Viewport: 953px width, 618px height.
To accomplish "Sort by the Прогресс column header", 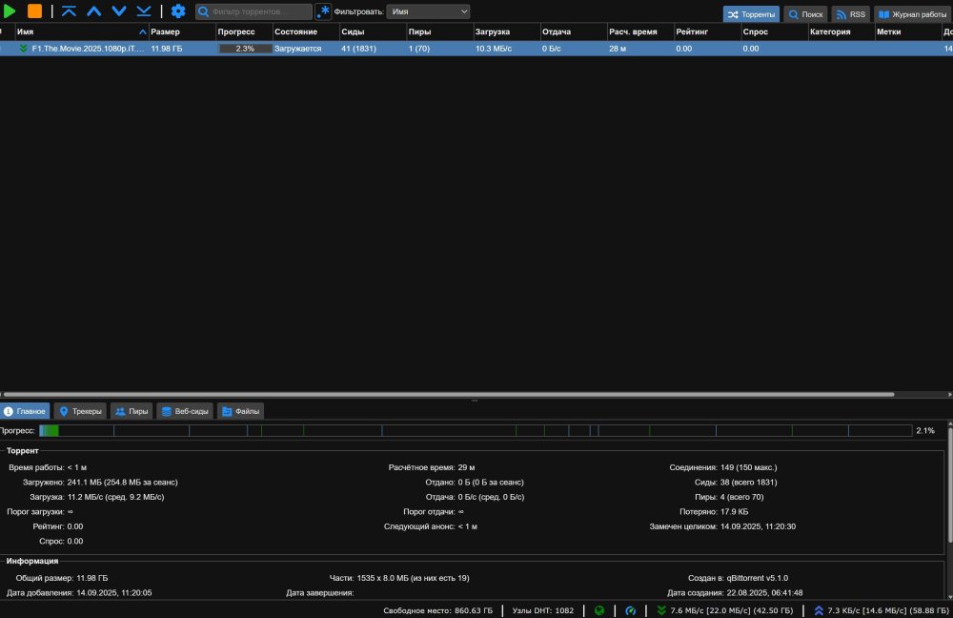I will (x=244, y=31).
